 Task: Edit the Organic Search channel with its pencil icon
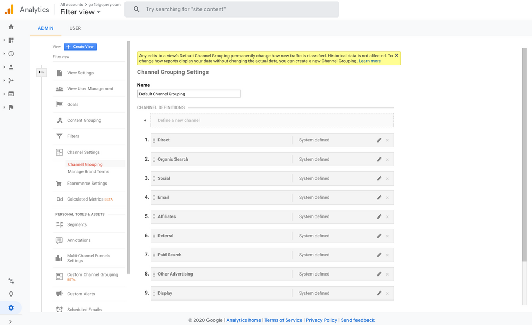pos(379,159)
